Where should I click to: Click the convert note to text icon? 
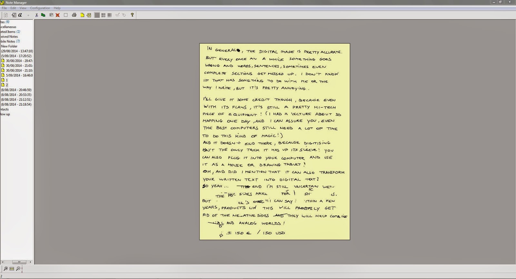click(x=14, y=15)
